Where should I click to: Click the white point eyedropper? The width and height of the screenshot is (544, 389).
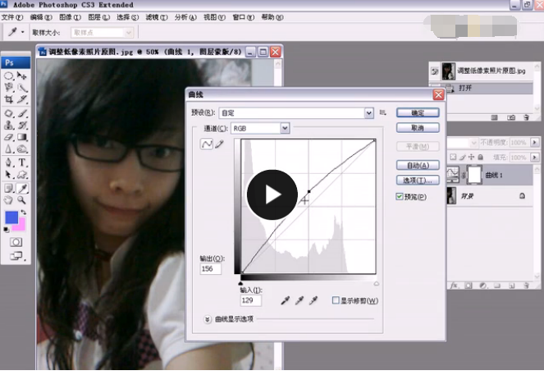[313, 300]
